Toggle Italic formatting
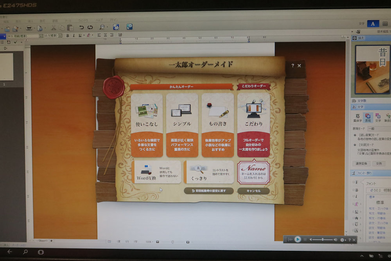Screen dimensions: 391x261 pos(74,36)
